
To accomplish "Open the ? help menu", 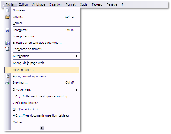I will coord(122,4).
